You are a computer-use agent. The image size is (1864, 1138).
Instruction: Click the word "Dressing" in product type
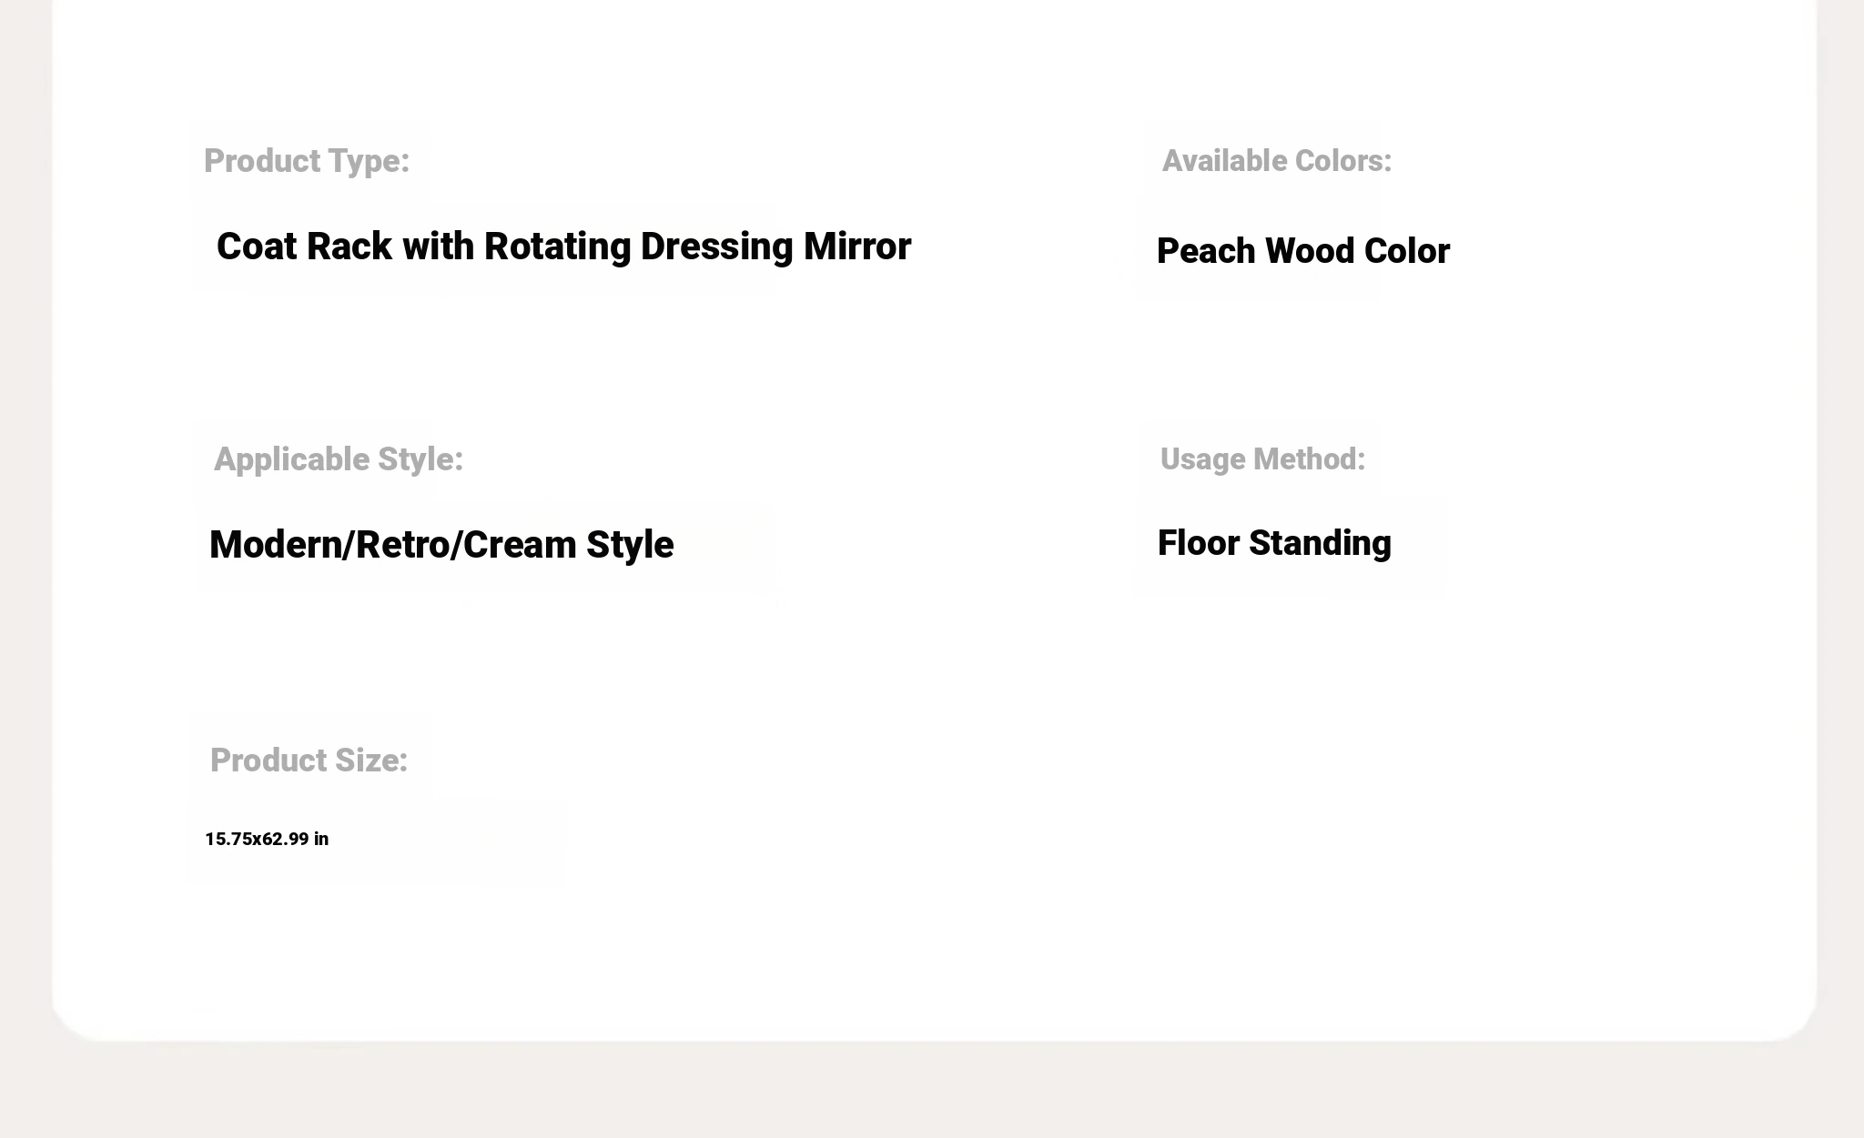717,247
